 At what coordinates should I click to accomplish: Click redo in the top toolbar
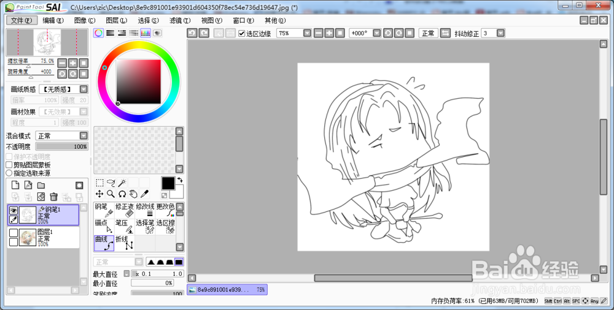pyautogui.click(x=204, y=33)
